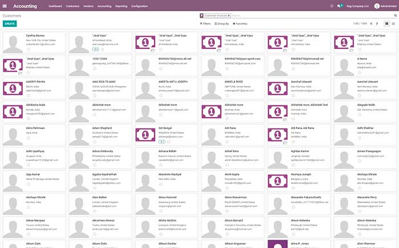Open the Dashboard menu item
Viewport: 399px width, 248px height.
[x=55, y=6]
